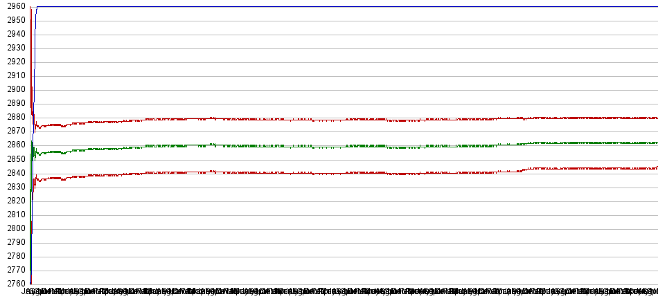Select the 2870 y-axis label
Screen dimensions: 658x301
(14, 131)
